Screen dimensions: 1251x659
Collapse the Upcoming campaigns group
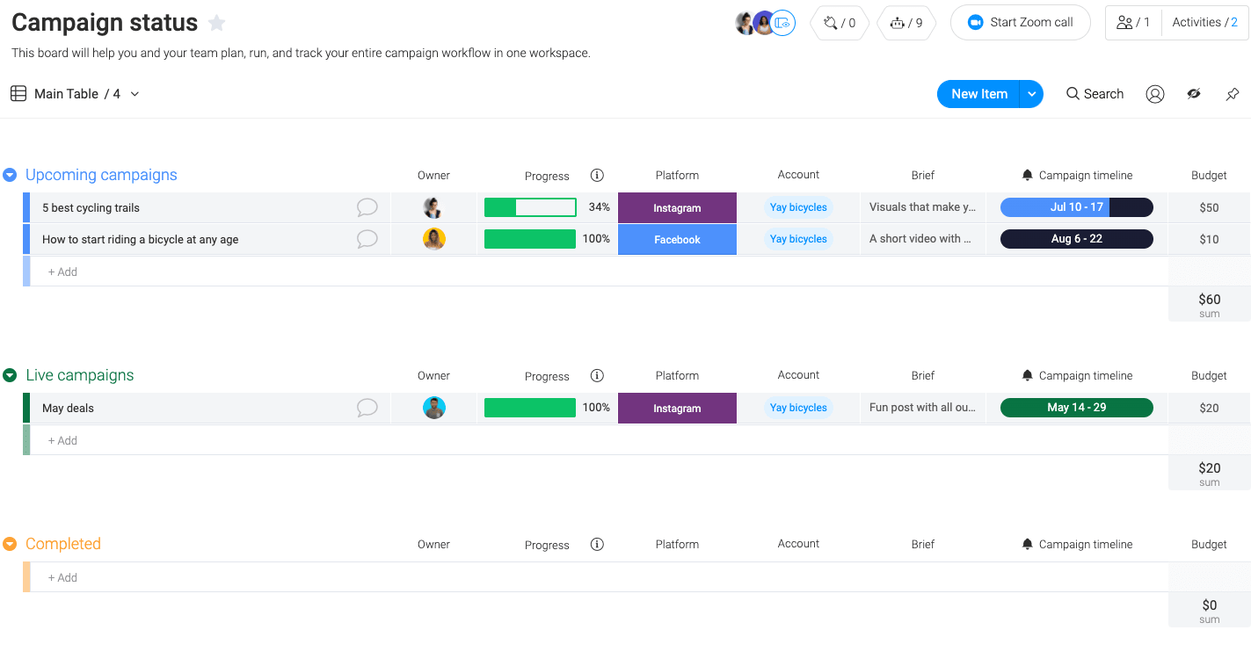10,175
